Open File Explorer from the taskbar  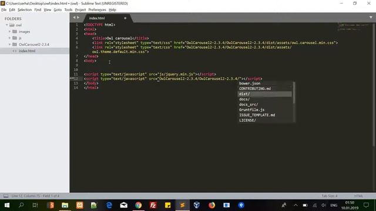point(65,205)
